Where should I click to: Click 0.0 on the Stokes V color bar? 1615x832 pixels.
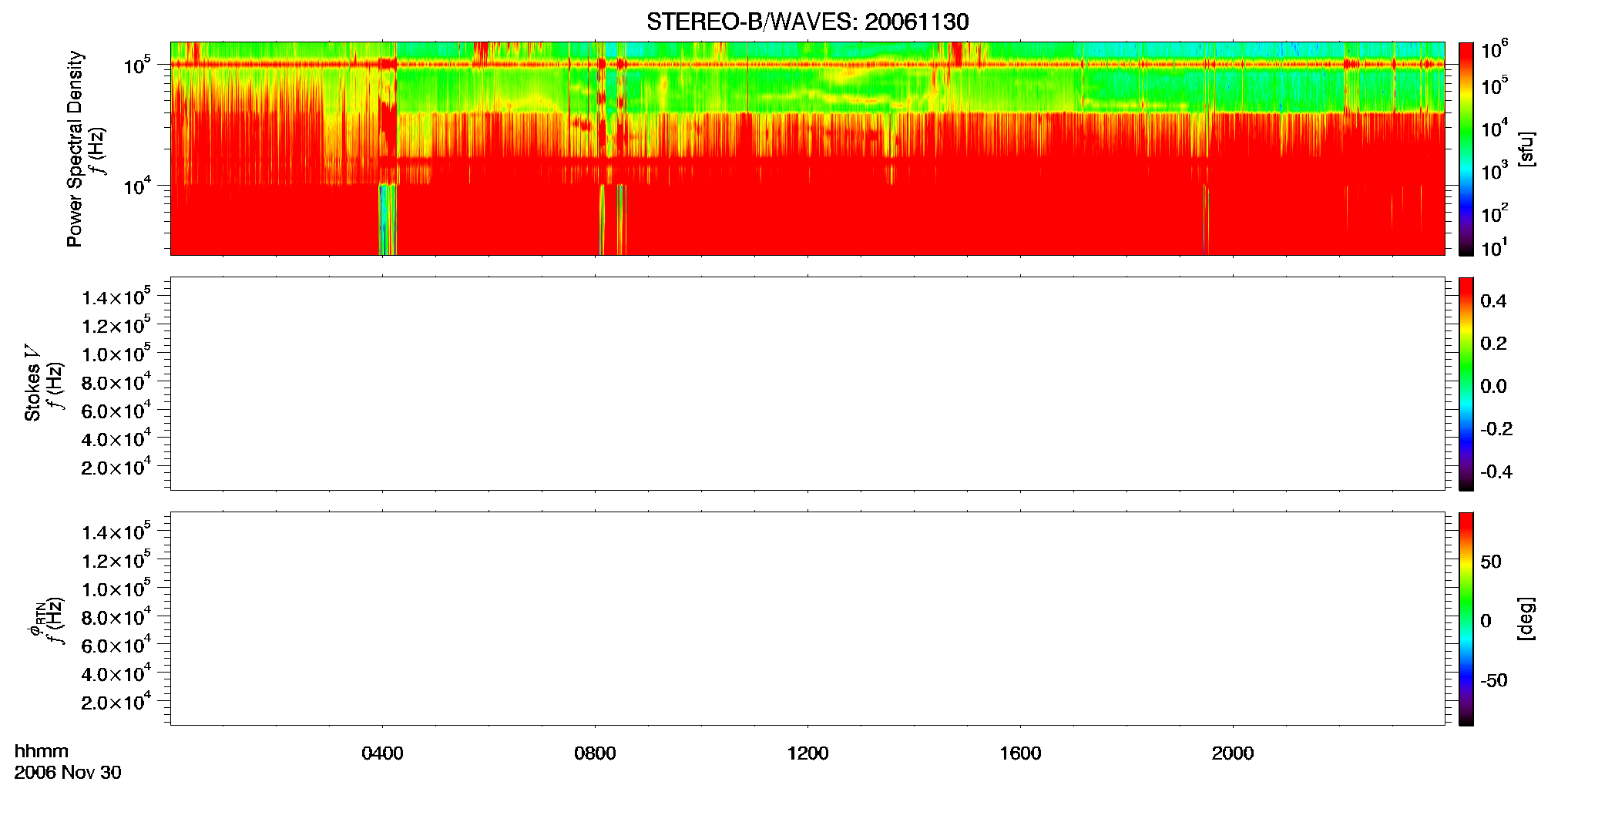point(1493,386)
